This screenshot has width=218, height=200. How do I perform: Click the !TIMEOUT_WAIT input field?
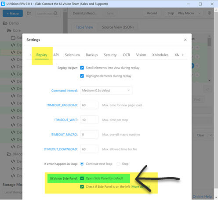point(89,120)
